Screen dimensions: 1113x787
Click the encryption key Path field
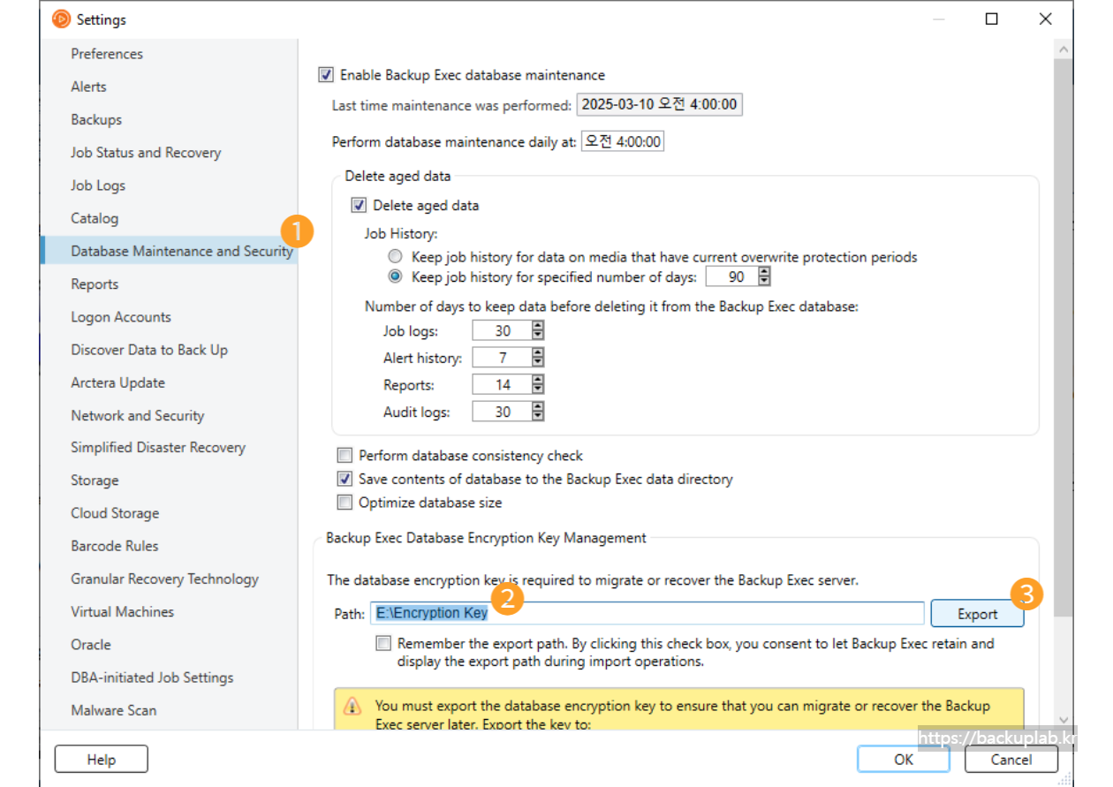click(x=647, y=613)
